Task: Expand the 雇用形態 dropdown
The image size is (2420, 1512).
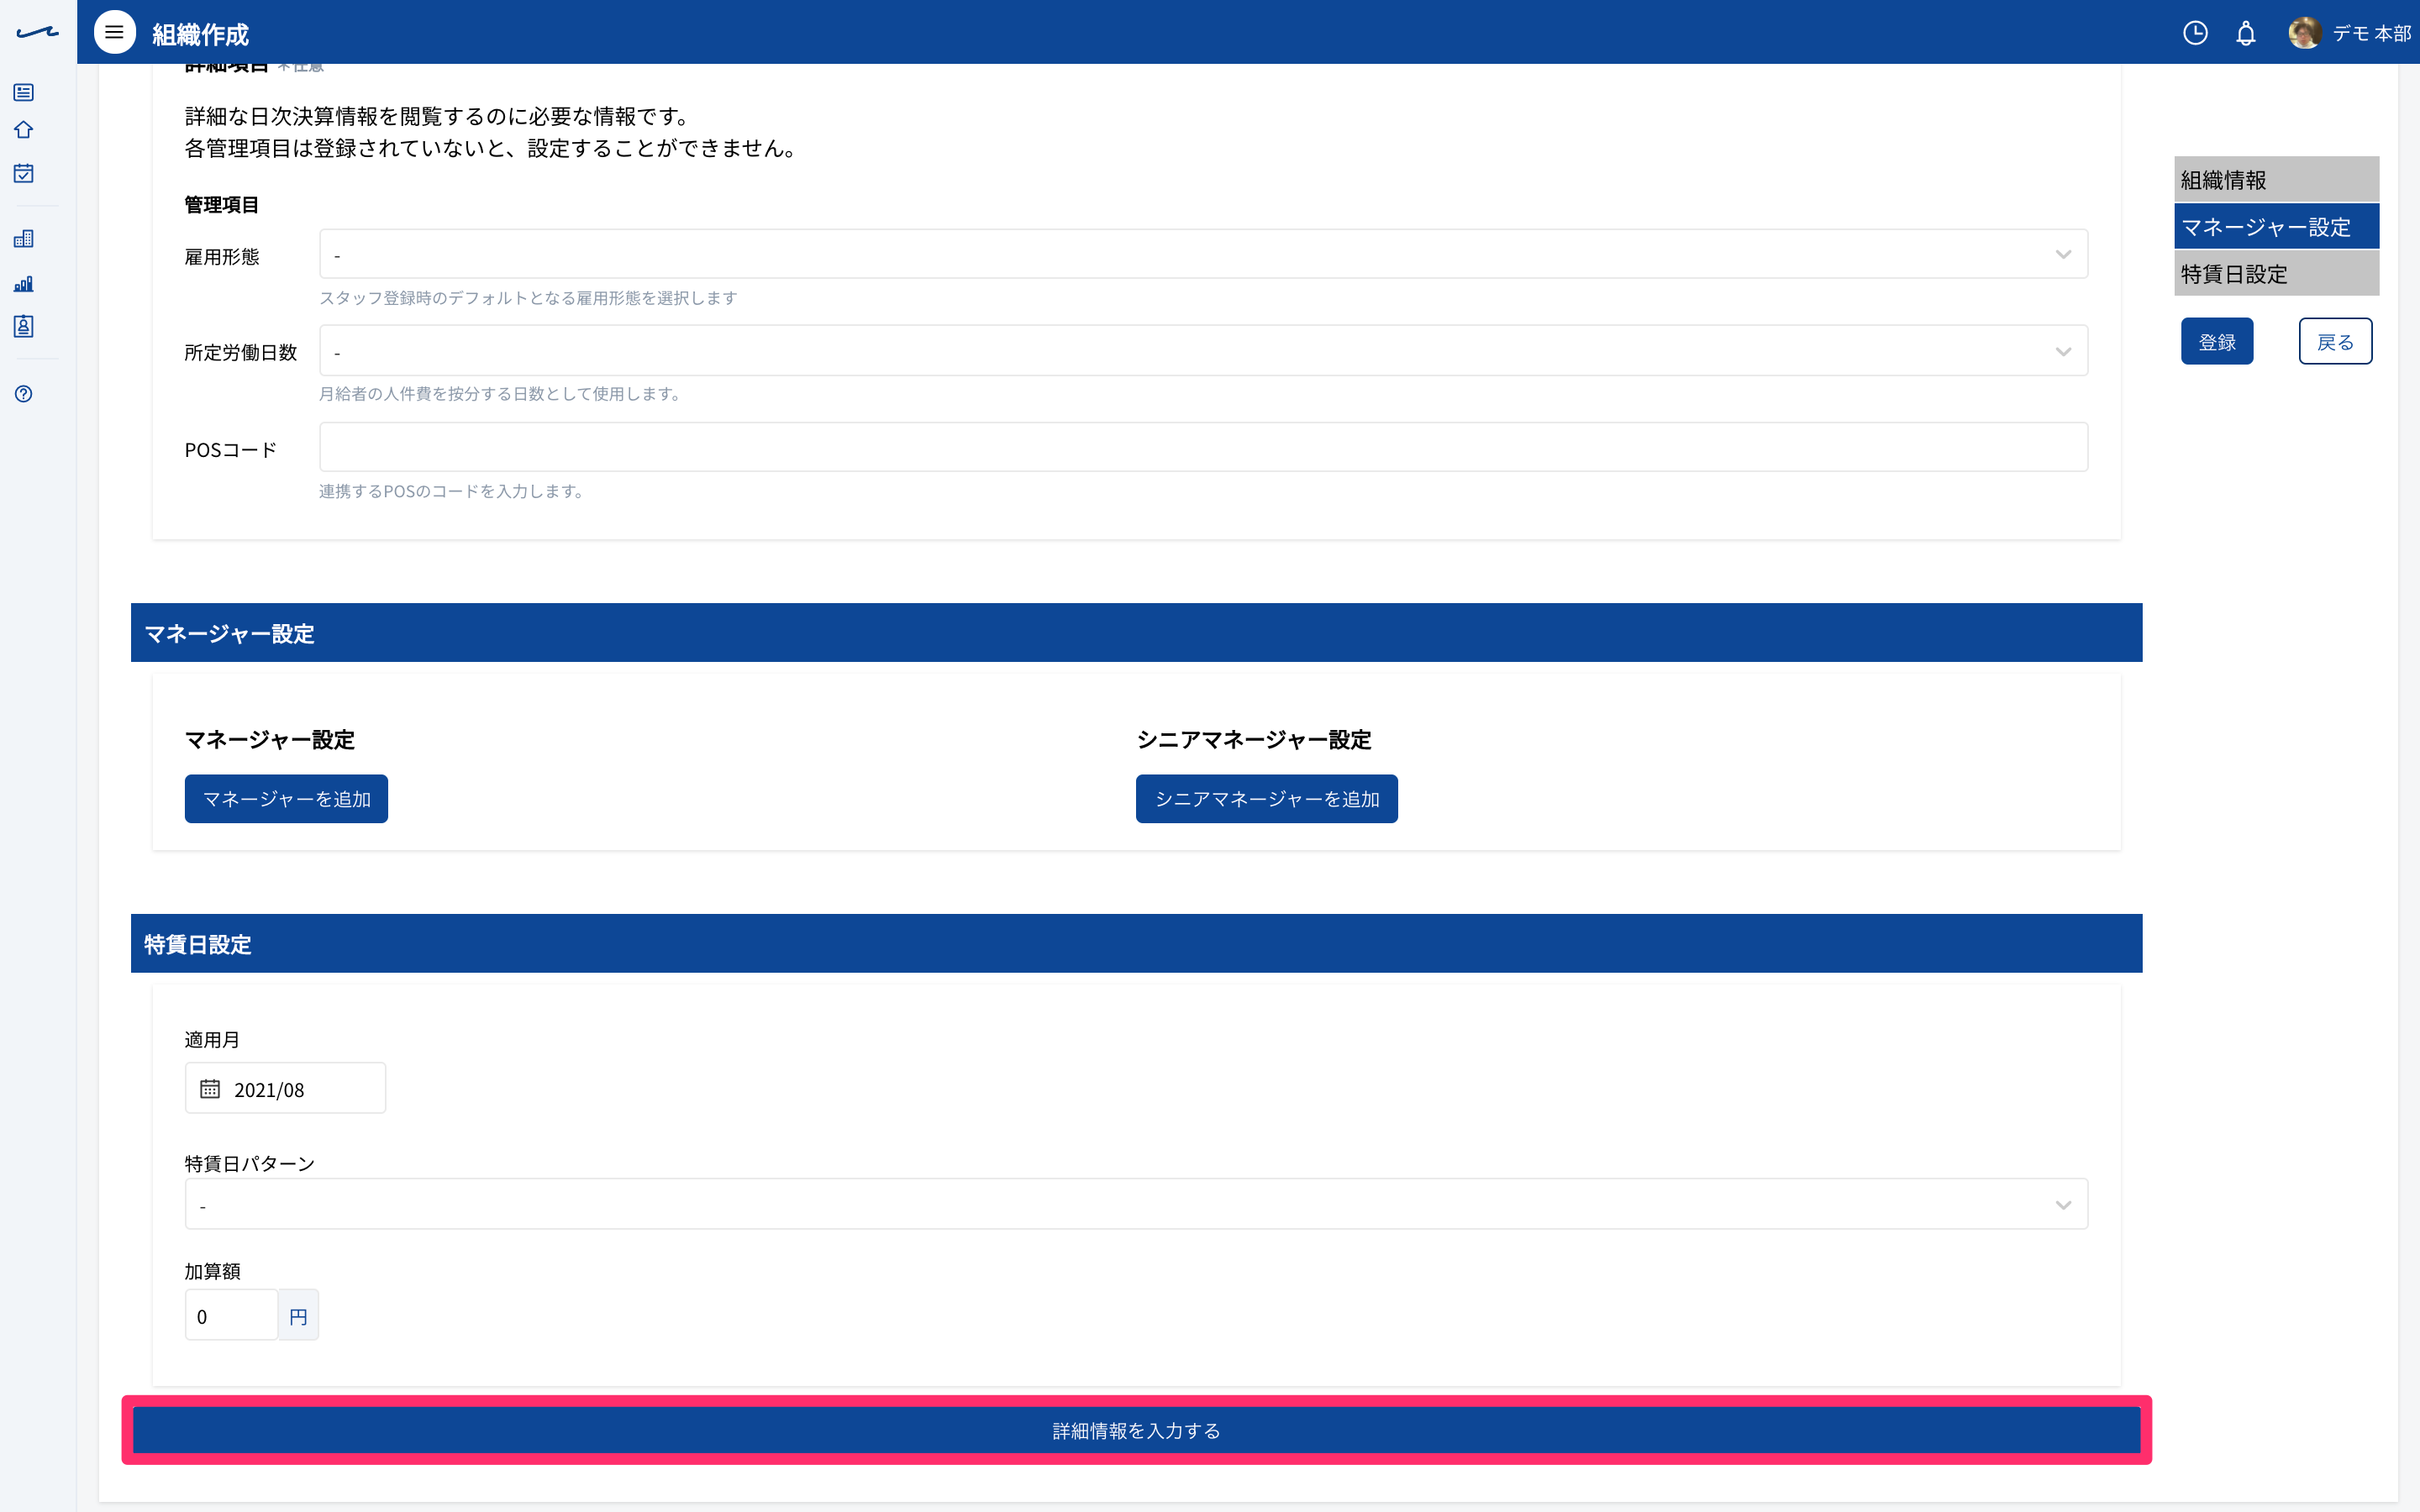Action: click(1203, 254)
